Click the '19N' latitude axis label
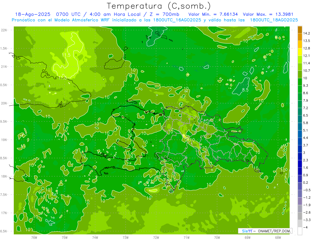Viewport: 312px width, 241px height. 4,140
